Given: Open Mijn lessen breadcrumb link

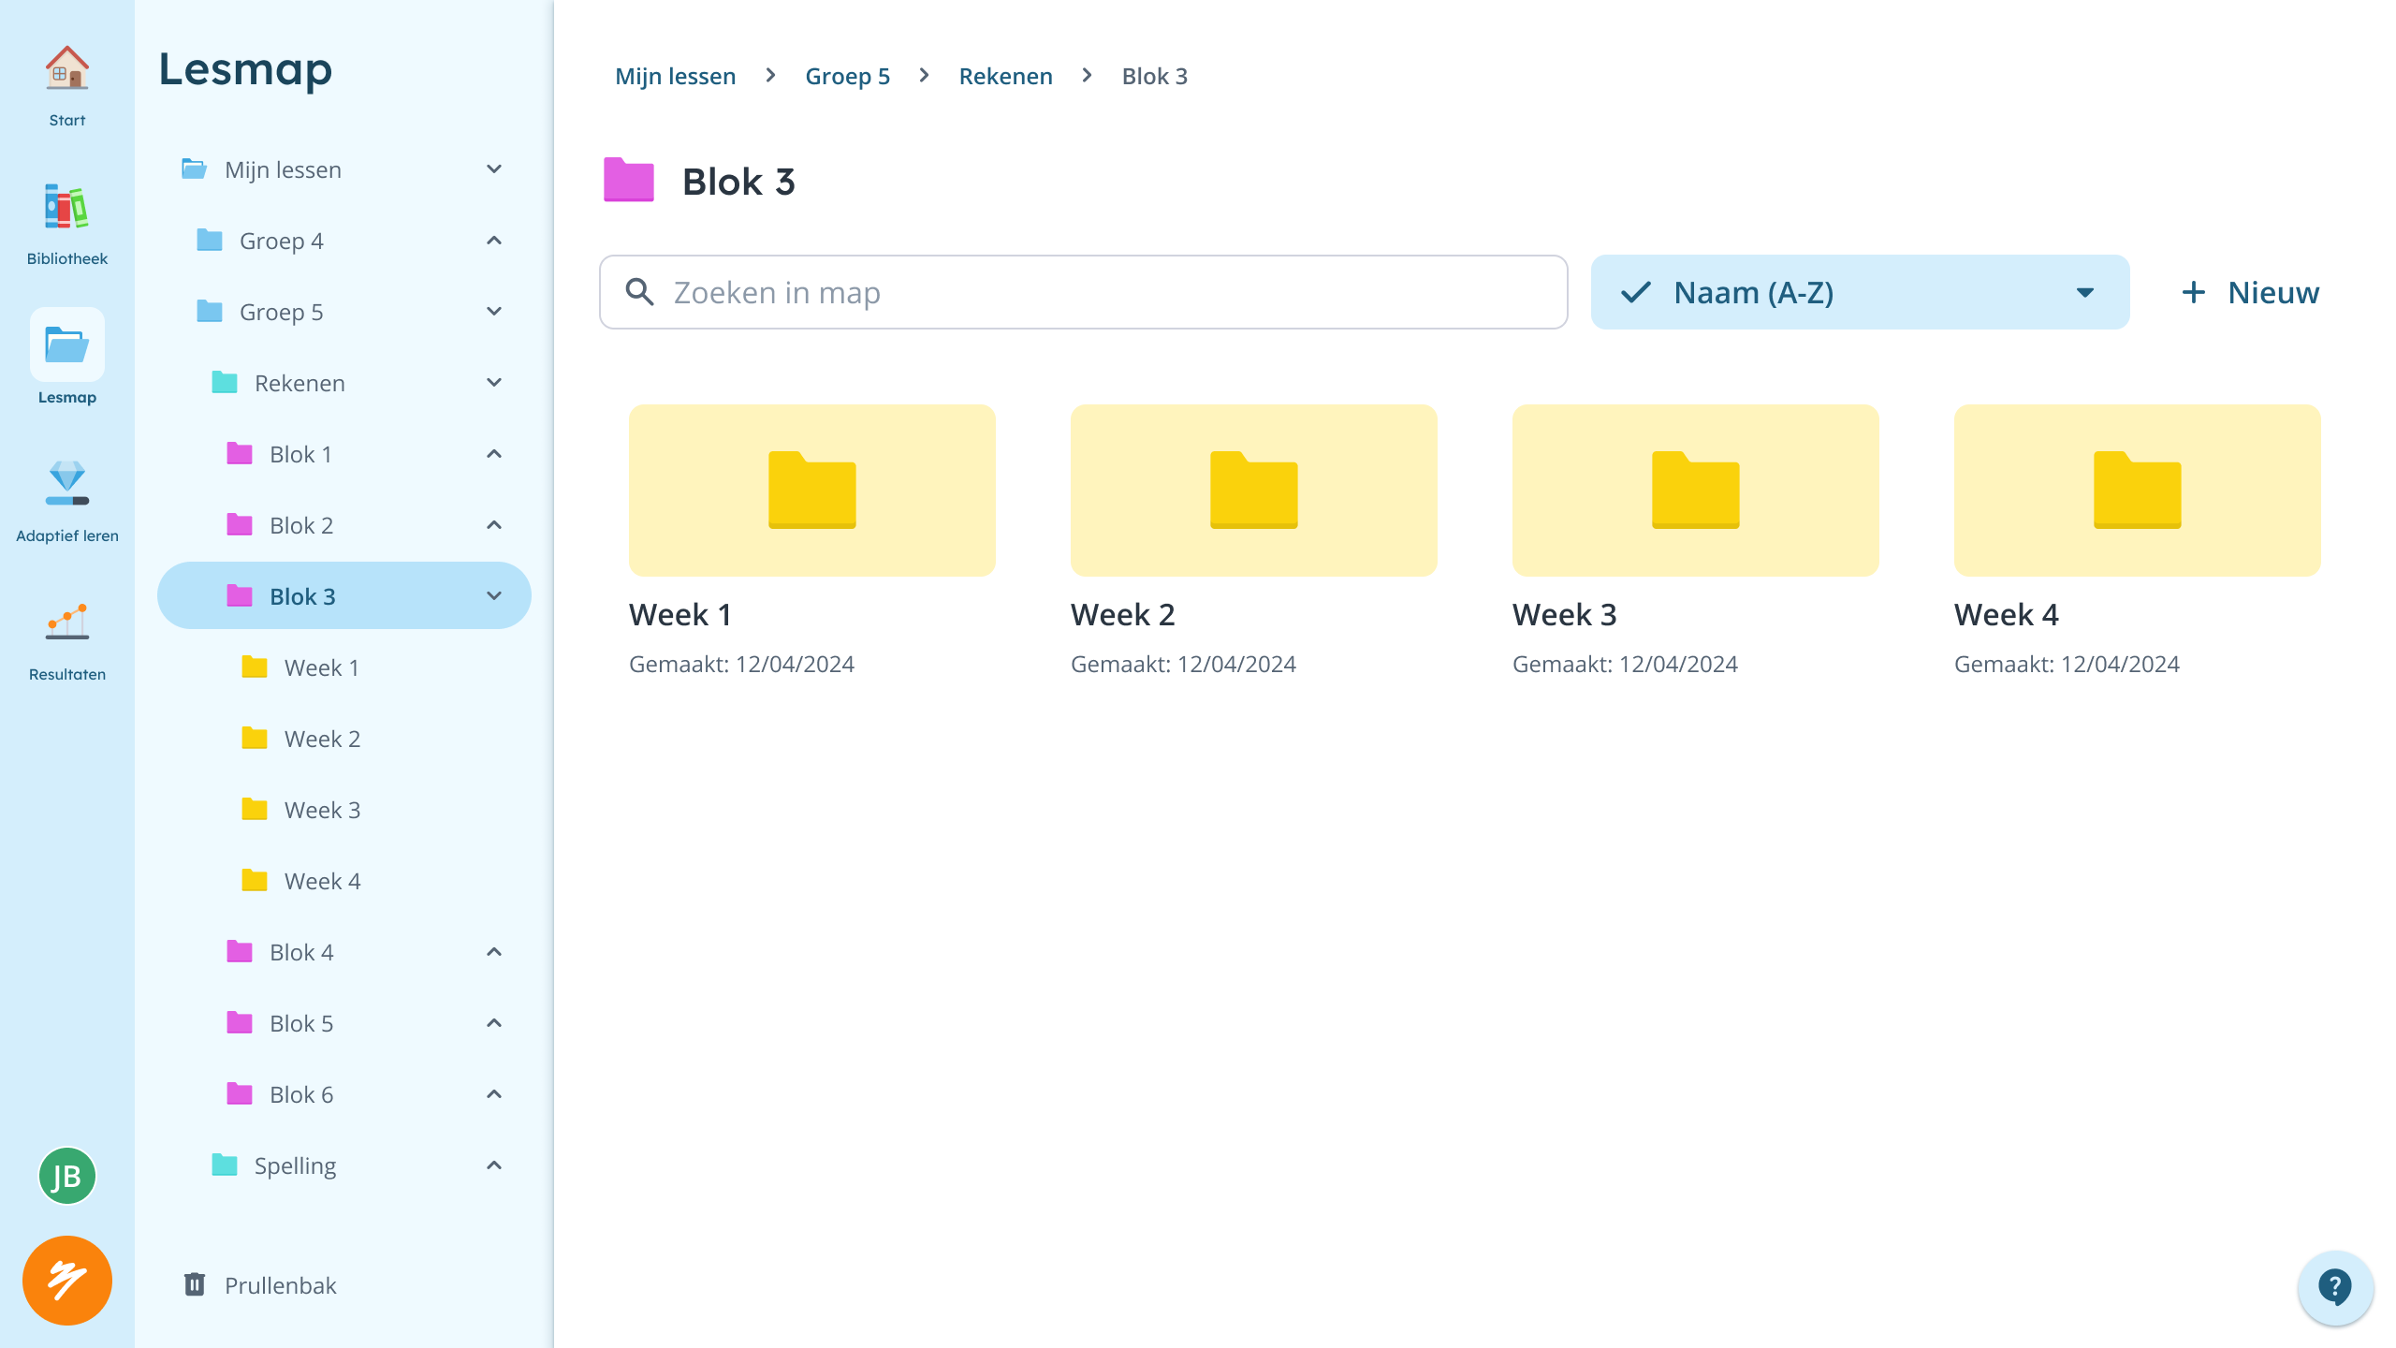Looking at the screenshot, I should pos(675,76).
